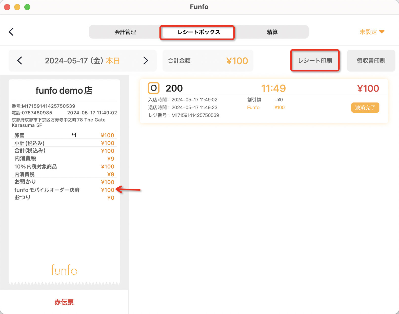Click the 割引額 label
This screenshot has height=314, width=399.
pyautogui.click(x=254, y=100)
